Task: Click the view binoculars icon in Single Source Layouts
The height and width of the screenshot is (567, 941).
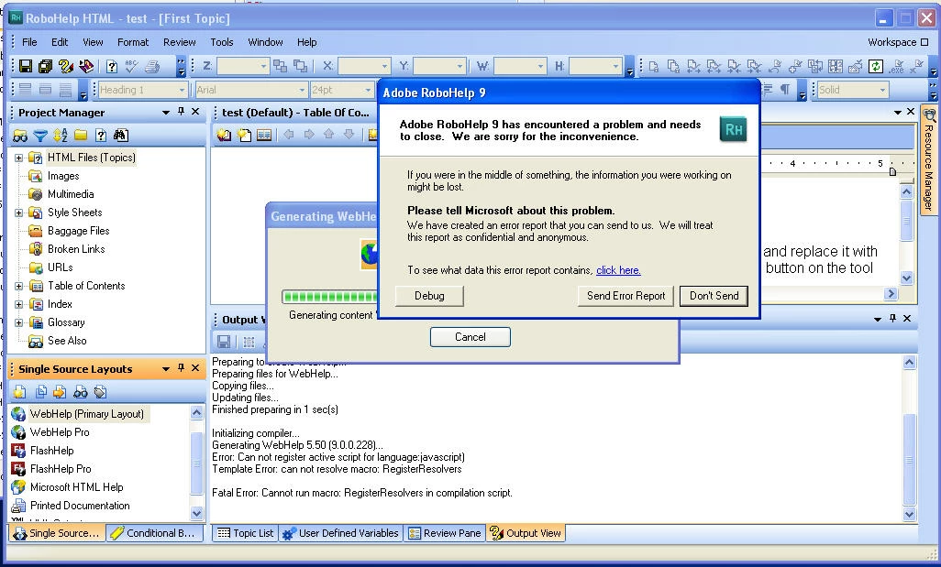Action: 80,392
